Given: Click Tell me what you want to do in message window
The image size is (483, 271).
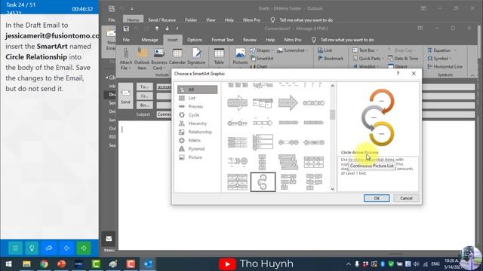Looking at the screenshot, I should (347, 40).
